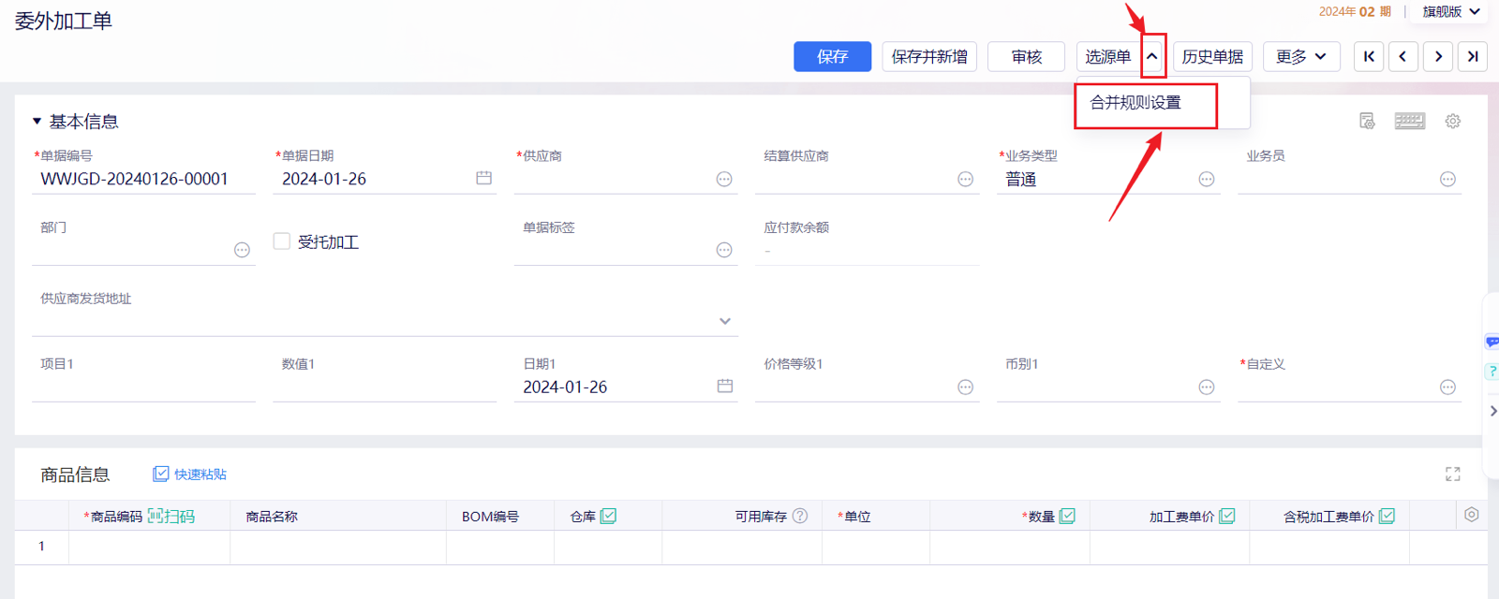Screen dimensions: 1499x599
Task: Open the 单据日期 calendar picker icon
Action: 483,178
